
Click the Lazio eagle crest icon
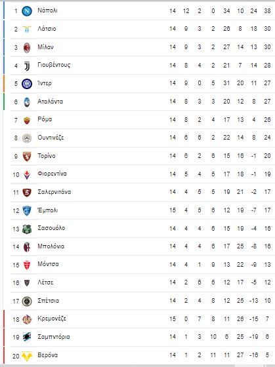tap(27, 29)
